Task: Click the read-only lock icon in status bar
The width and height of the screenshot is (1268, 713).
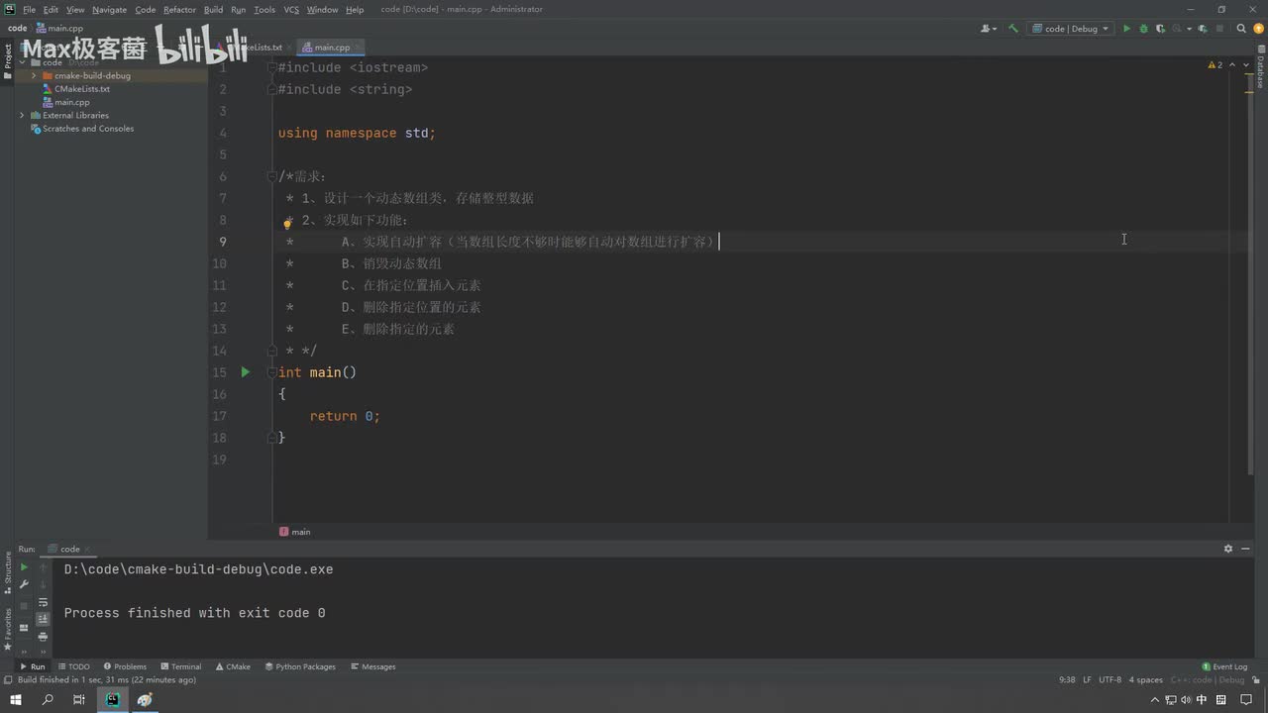Action: pyautogui.click(x=1256, y=680)
